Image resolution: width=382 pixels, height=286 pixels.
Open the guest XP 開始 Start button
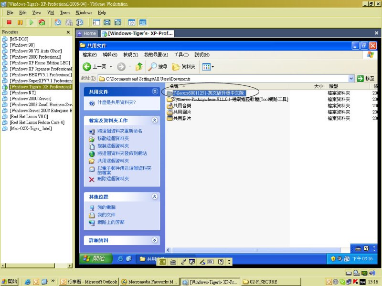click(x=96, y=258)
